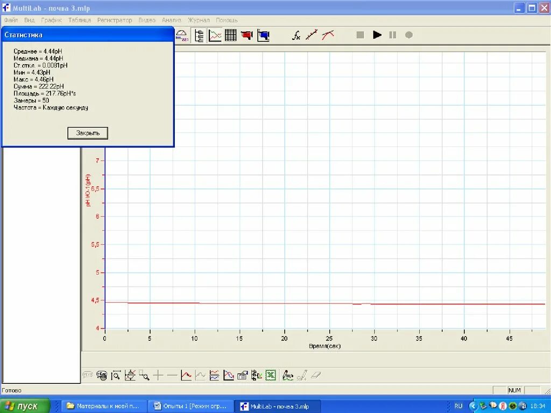Click the Время(сек) axis label
Viewport: 551px width, 413px height.
[x=324, y=346]
